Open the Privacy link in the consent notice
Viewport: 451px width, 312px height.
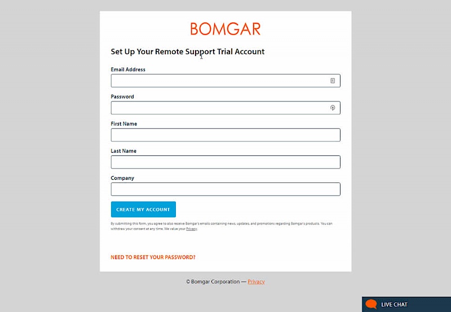192,229
